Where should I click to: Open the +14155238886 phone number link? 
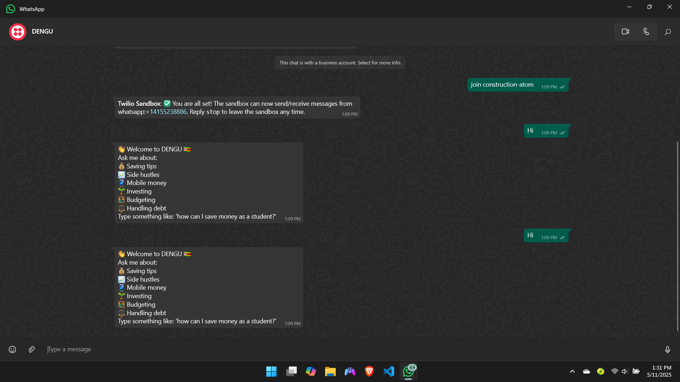coord(166,112)
